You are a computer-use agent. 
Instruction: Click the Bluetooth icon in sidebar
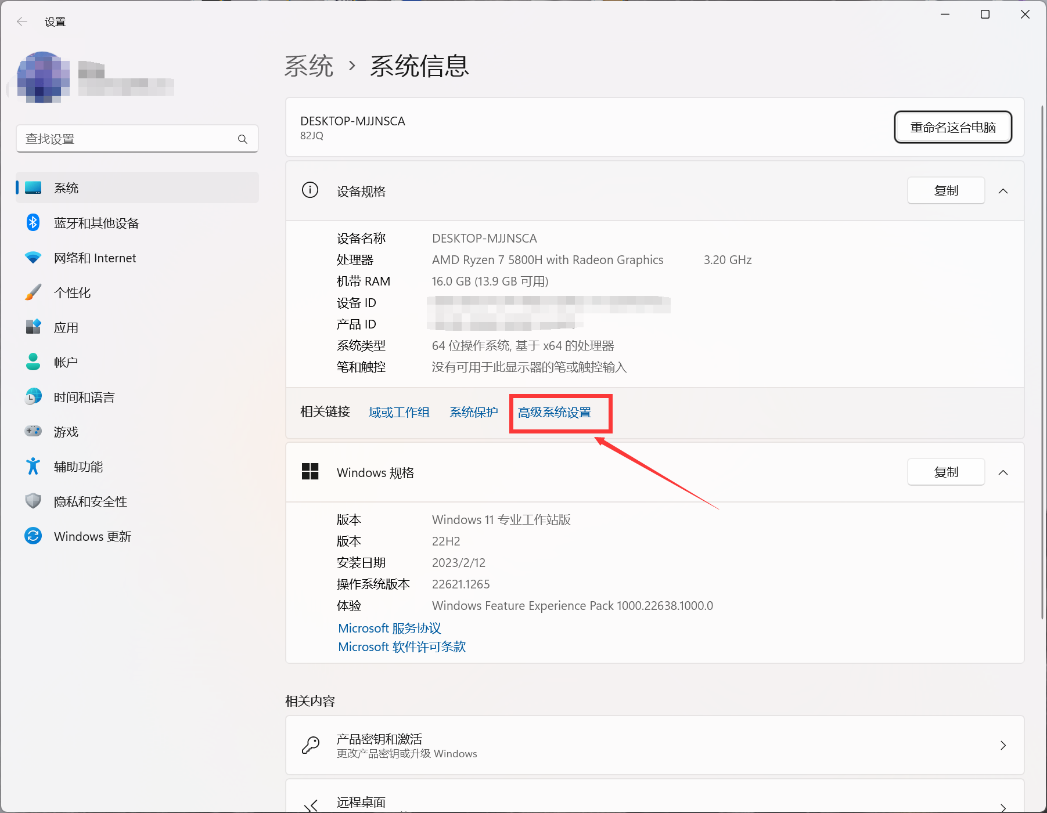coord(33,223)
